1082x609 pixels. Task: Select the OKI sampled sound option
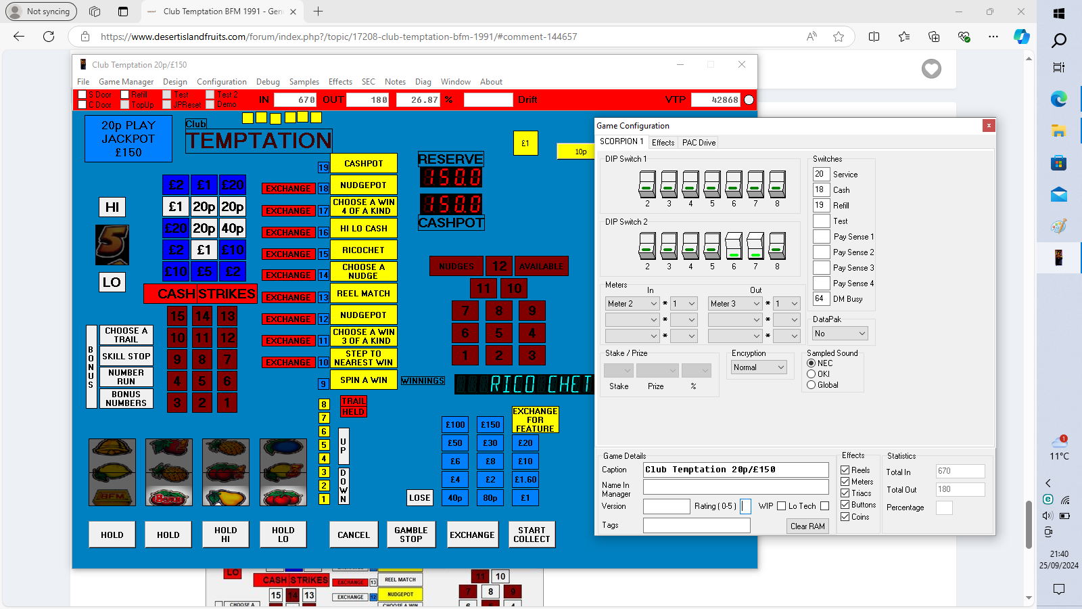(811, 374)
